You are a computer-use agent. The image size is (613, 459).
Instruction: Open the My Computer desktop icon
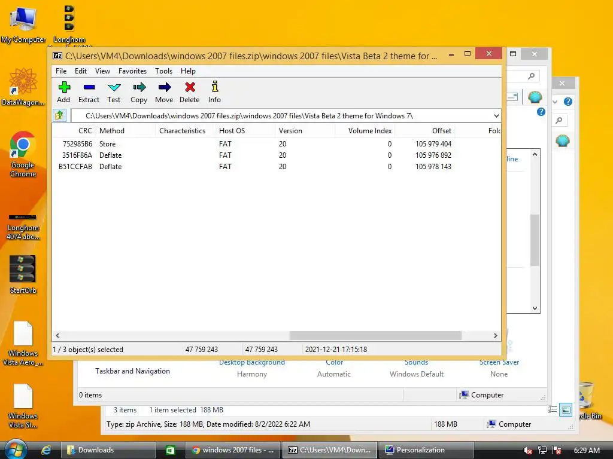[x=23, y=25]
